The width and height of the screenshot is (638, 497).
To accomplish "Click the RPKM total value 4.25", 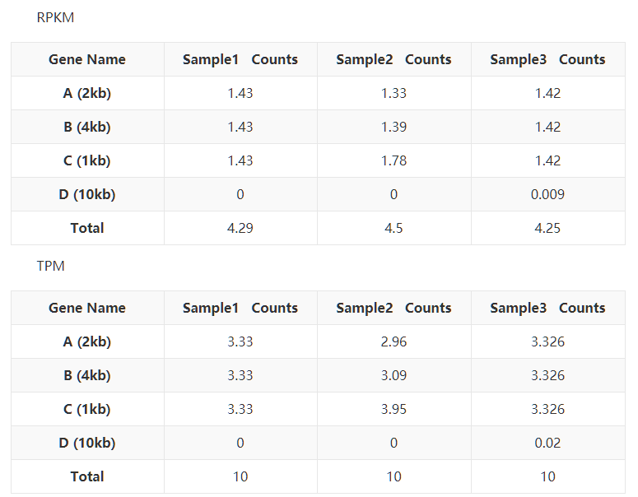I will [547, 228].
